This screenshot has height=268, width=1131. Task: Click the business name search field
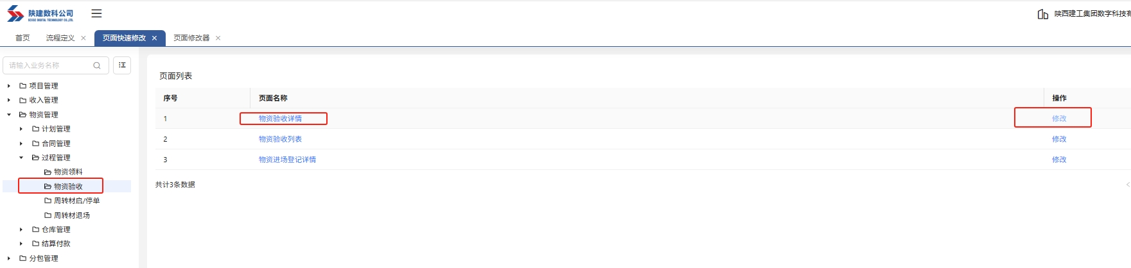pyautogui.click(x=48, y=65)
